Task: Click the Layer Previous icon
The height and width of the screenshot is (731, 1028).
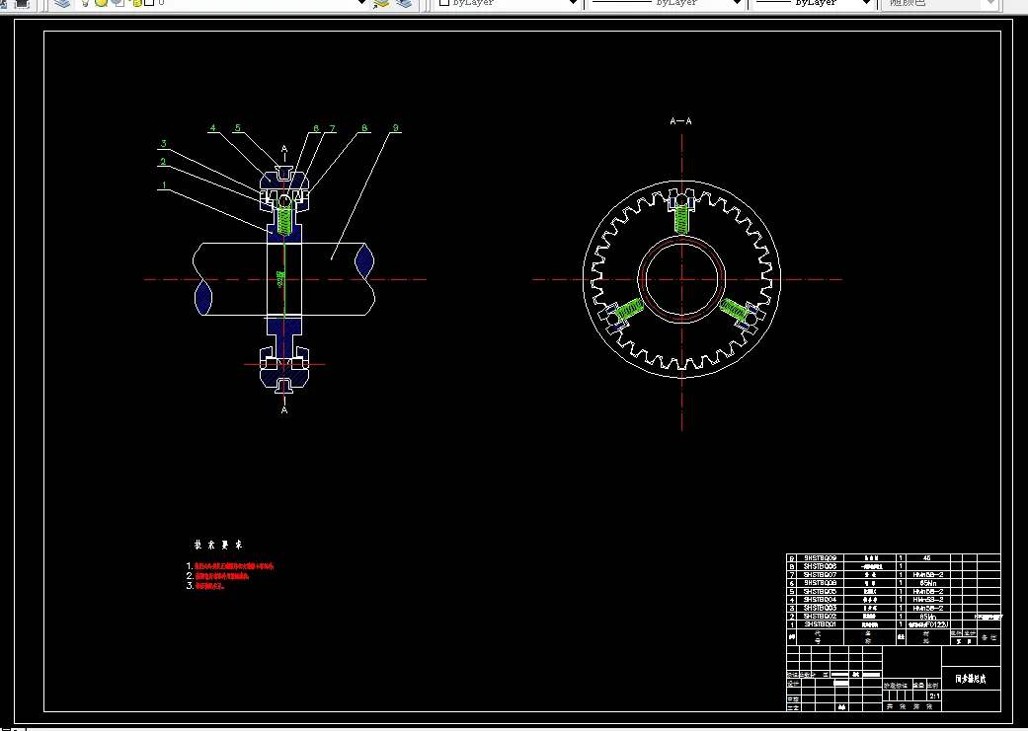Action: (x=404, y=3)
